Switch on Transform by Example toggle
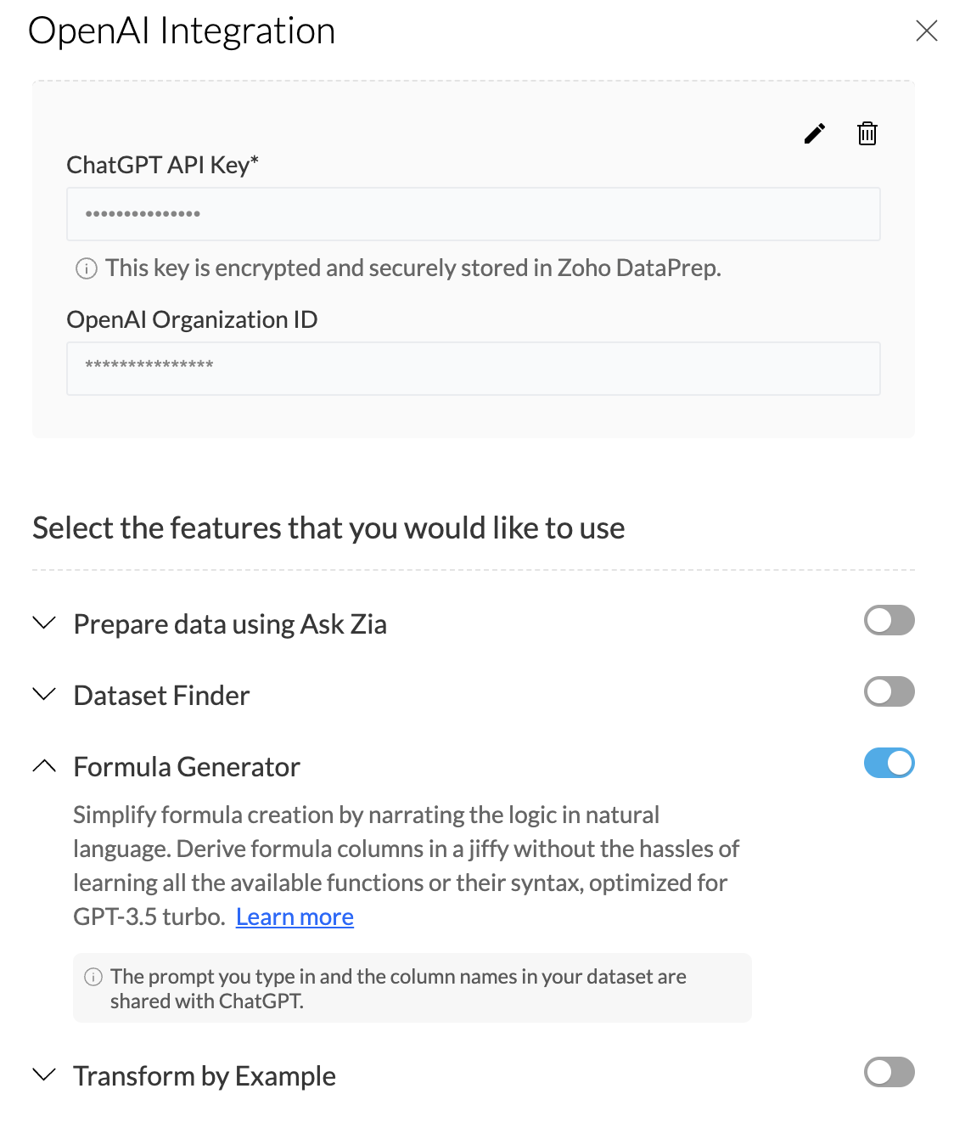Image resolution: width=954 pixels, height=1145 pixels. [889, 1072]
